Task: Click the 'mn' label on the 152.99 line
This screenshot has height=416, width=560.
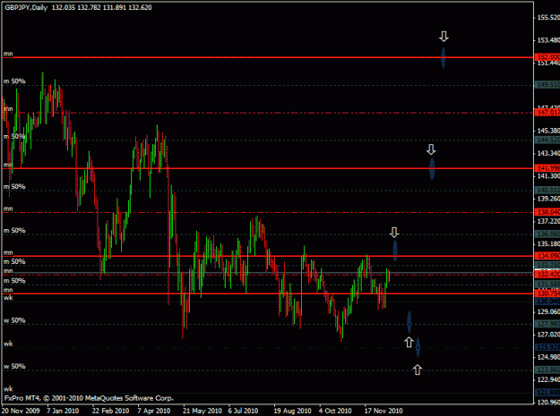Action: 8,54
